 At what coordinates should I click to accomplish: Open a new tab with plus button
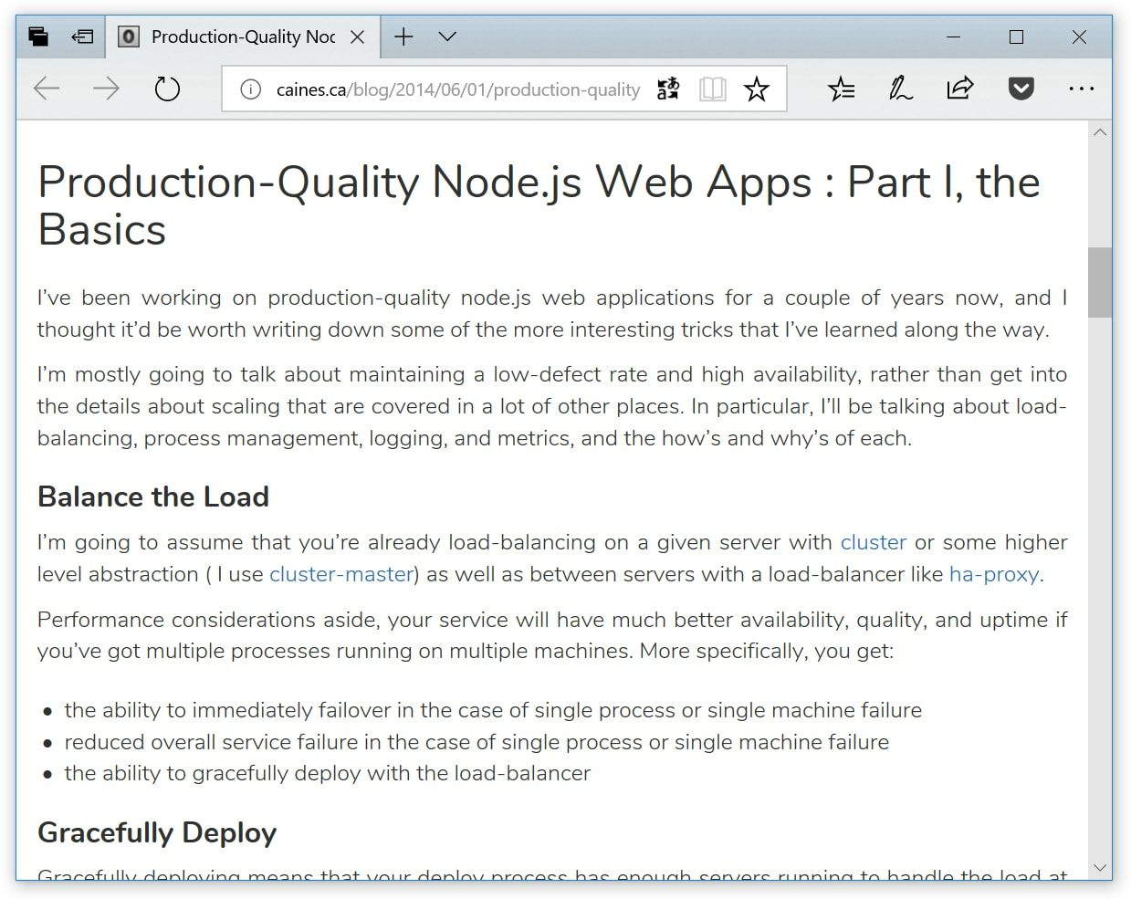click(403, 37)
